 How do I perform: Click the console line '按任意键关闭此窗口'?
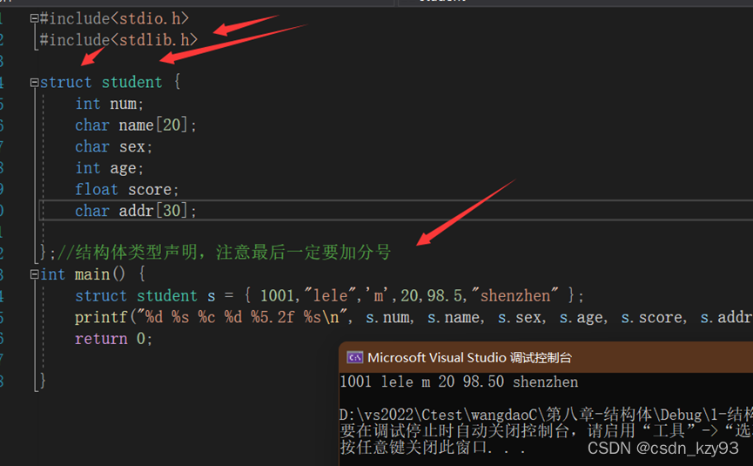tap(432, 447)
